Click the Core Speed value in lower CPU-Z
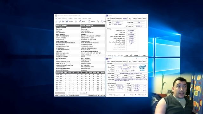The height and width of the screenshot is (114, 203). click(120, 85)
